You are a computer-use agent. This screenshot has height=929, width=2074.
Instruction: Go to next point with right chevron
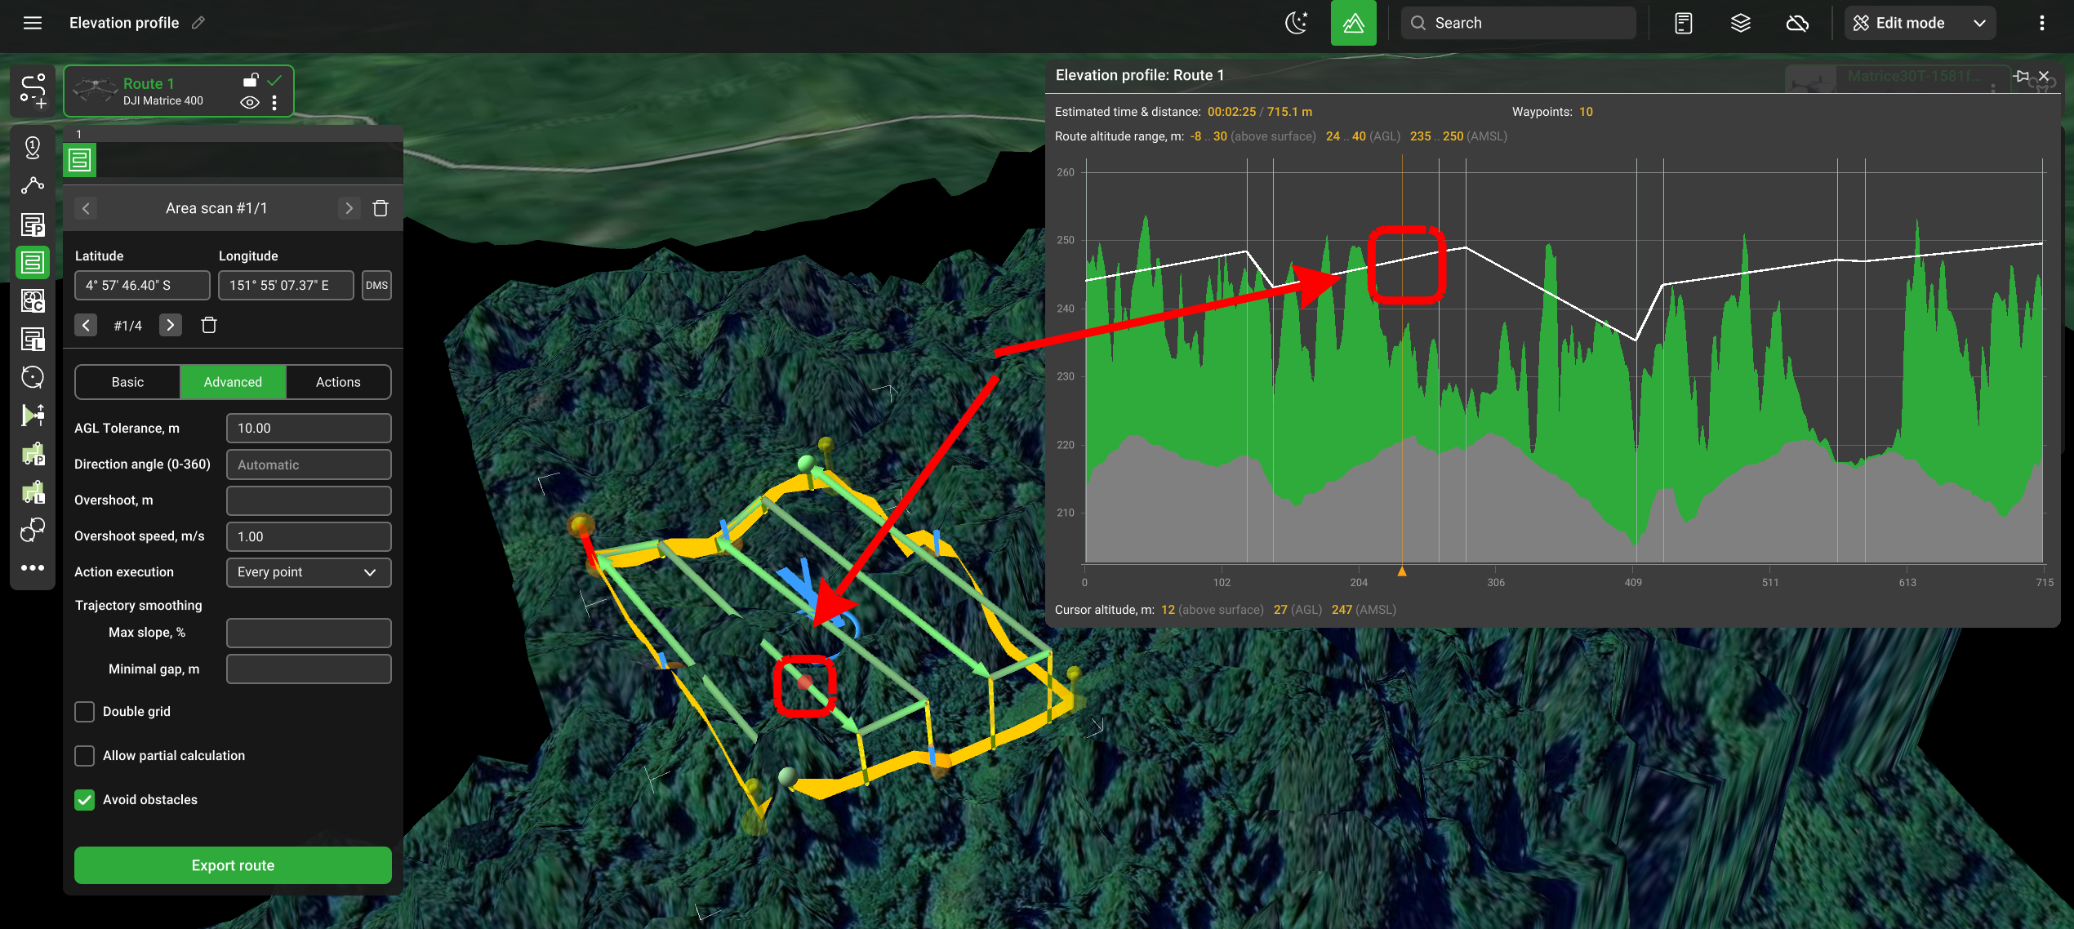click(x=170, y=325)
